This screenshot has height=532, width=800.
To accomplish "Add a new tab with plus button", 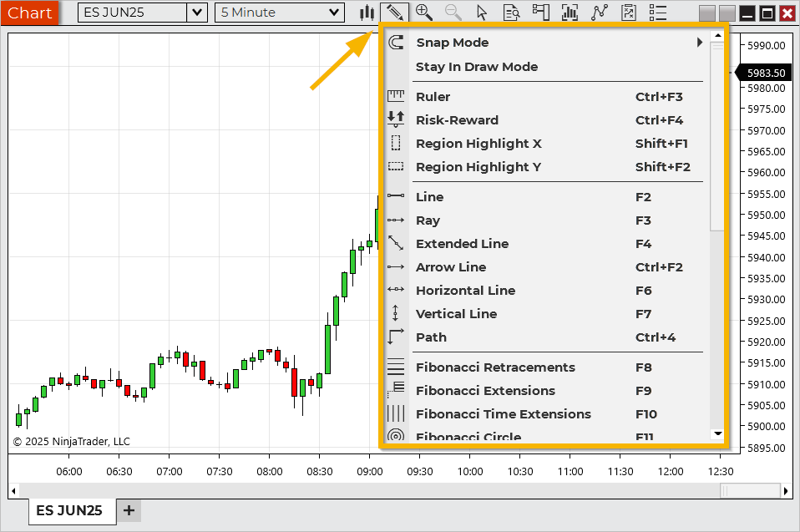I will [x=129, y=510].
